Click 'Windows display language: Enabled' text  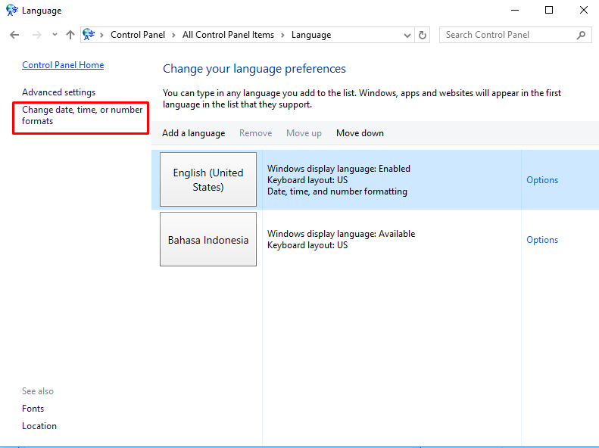click(338, 169)
